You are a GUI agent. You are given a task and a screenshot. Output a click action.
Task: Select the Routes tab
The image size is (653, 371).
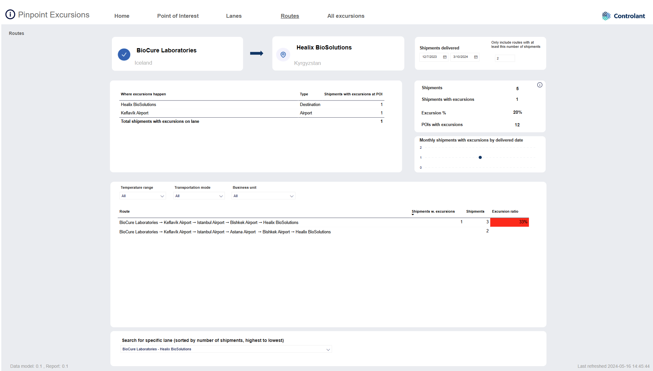tap(290, 16)
